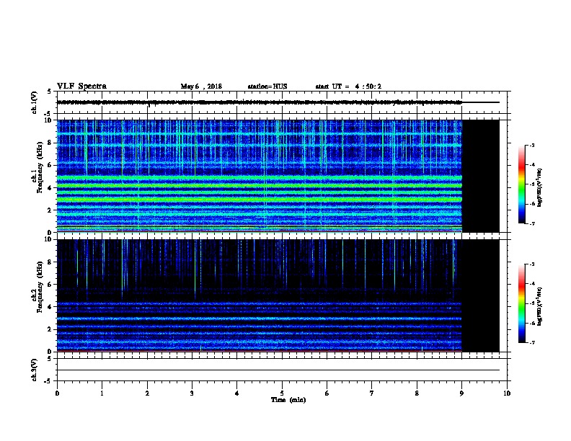Select the ch.1 'Frequency (kHz)' axis label
Image resolution: width=571 pixels, height=441 pixels.
[x=40, y=167]
